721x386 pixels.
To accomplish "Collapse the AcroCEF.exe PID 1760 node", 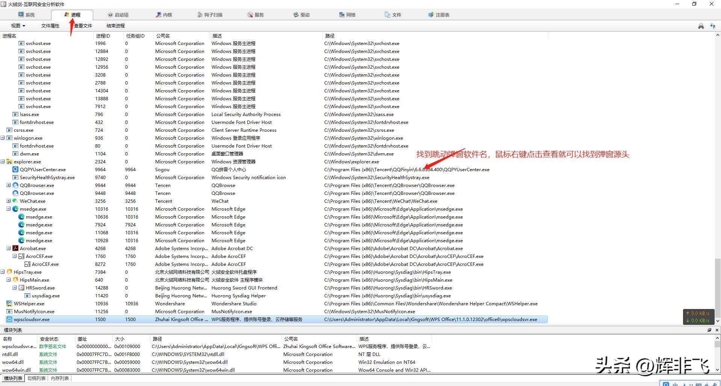I will 15,256.
